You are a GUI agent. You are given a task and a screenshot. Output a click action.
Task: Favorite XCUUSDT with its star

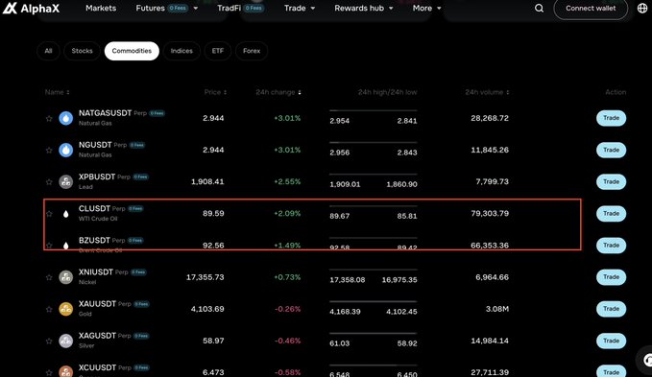click(x=49, y=372)
